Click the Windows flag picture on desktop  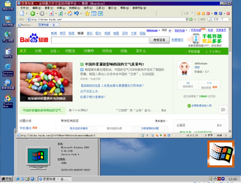pyautogui.click(x=221, y=154)
